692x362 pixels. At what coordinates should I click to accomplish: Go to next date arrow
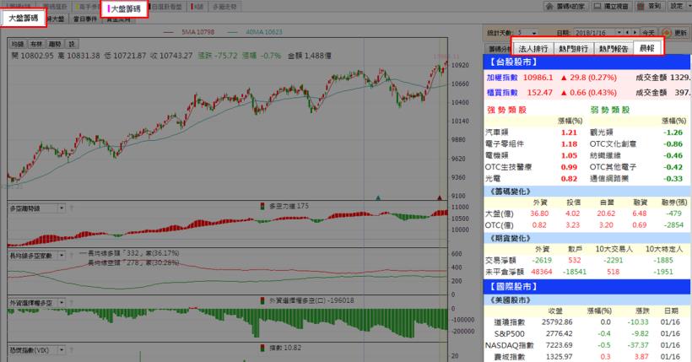[635, 33]
